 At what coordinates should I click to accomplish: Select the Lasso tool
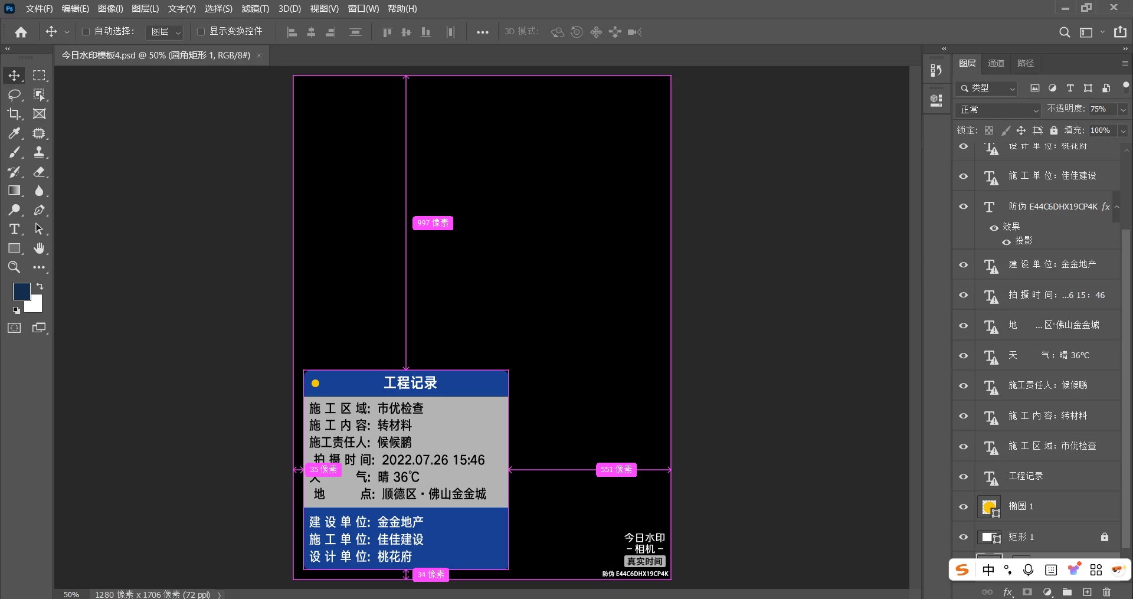(14, 95)
